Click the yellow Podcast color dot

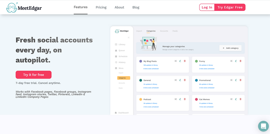(141, 99)
